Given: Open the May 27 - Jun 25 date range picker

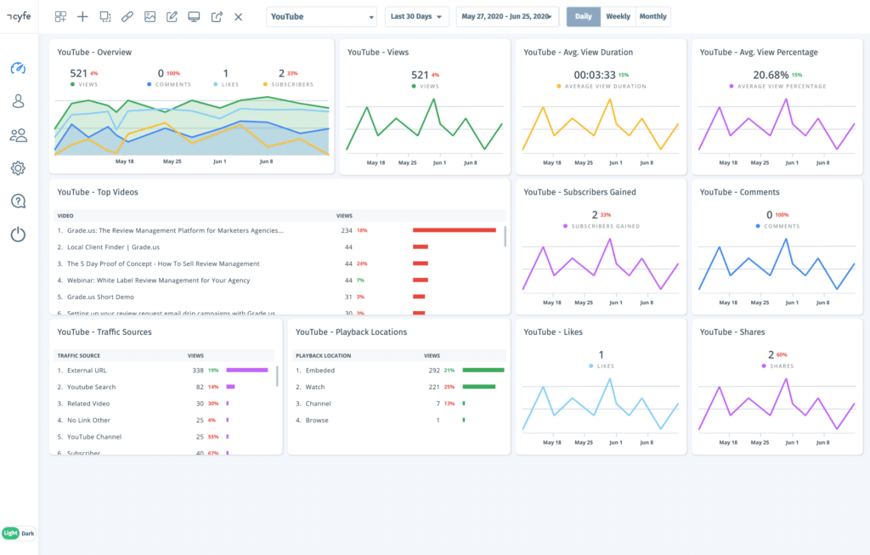Looking at the screenshot, I should [507, 17].
